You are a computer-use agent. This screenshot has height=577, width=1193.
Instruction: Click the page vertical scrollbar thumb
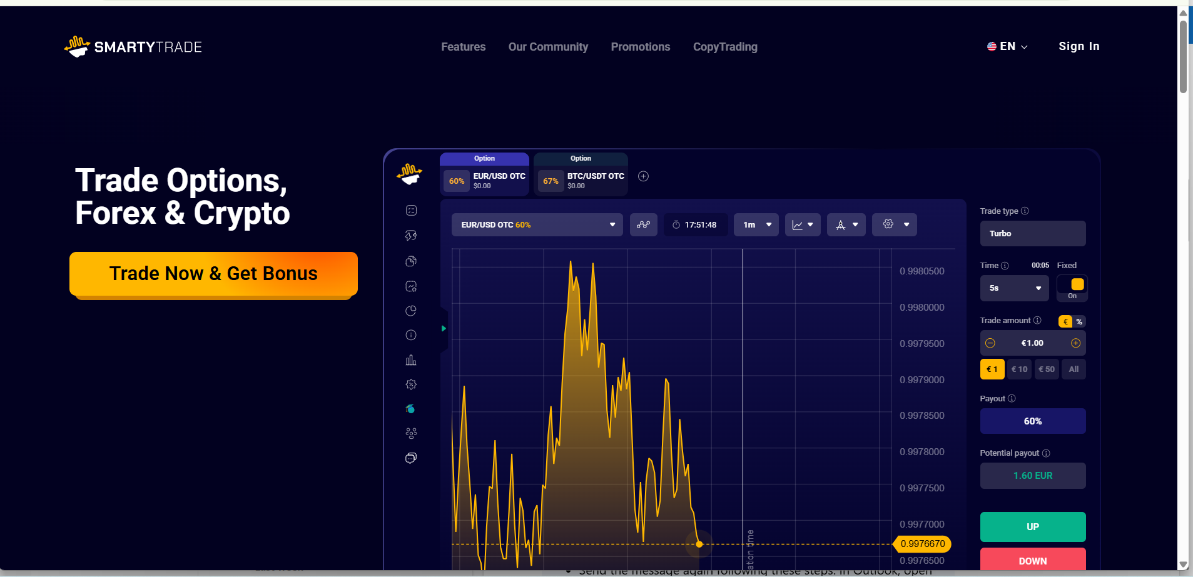tap(1183, 56)
